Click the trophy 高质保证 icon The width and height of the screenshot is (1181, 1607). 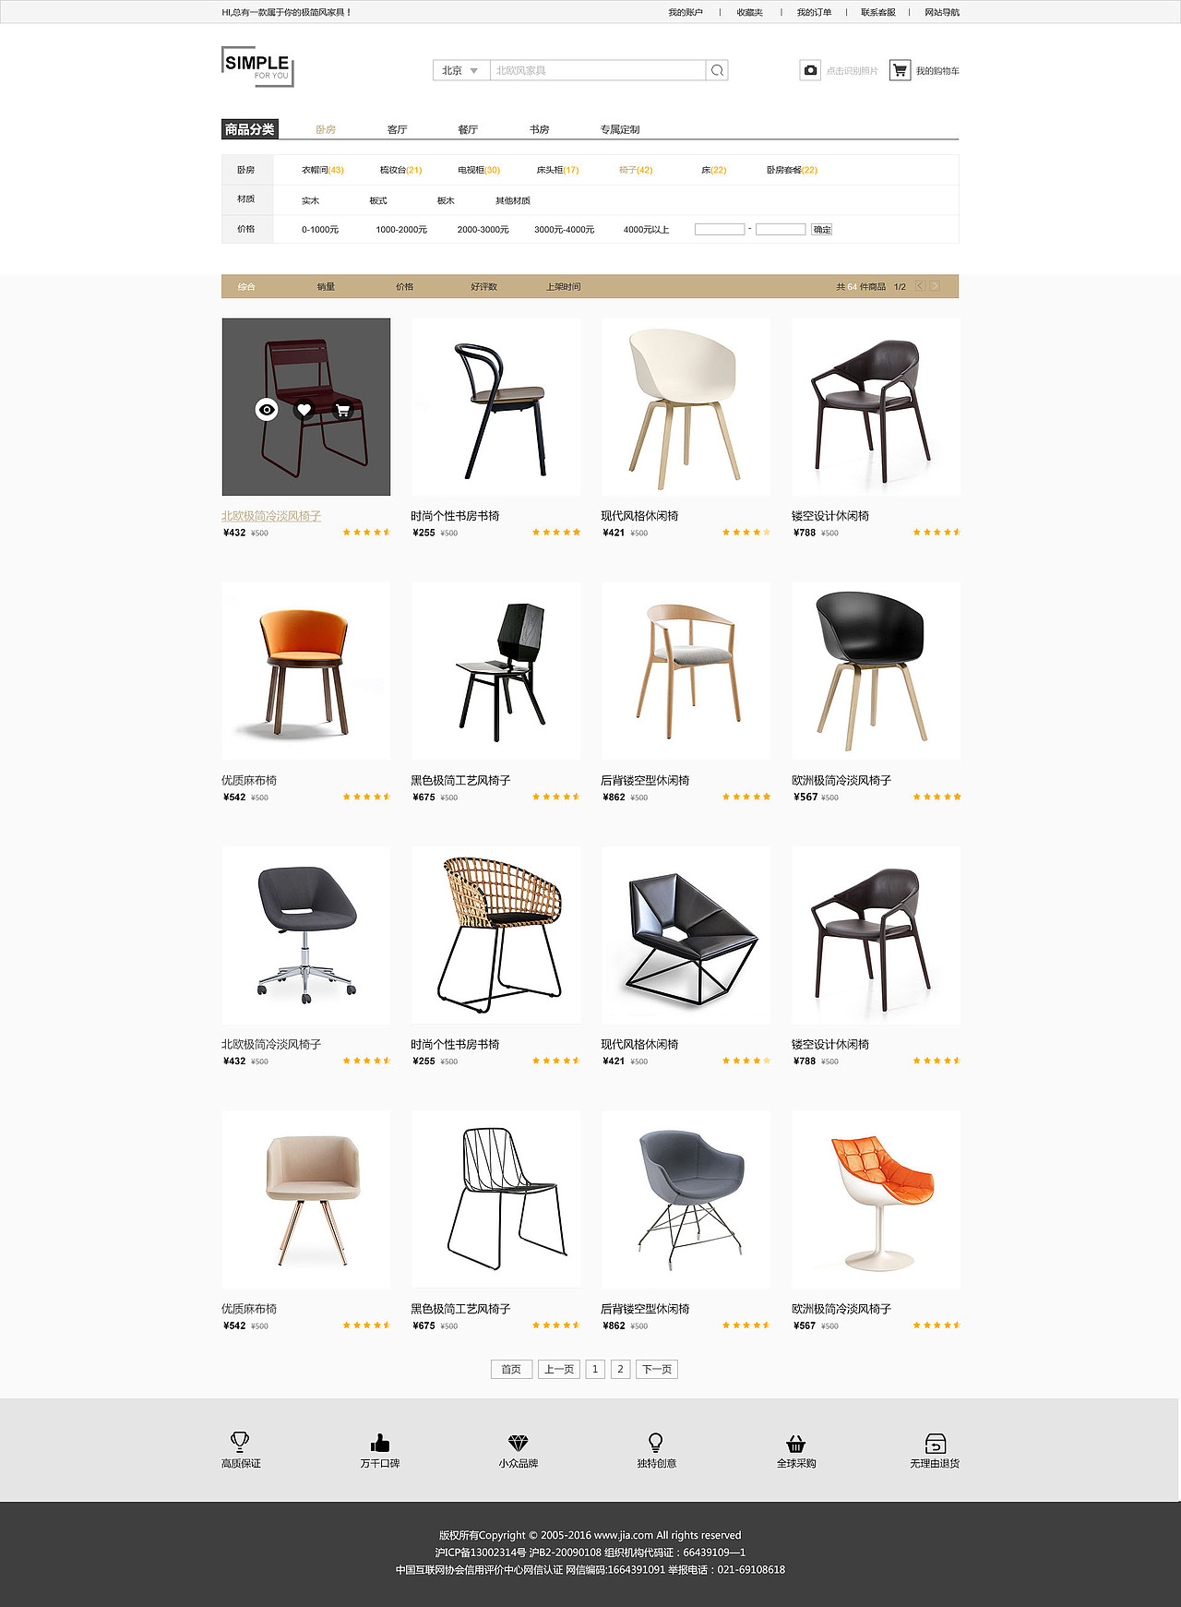click(x=240, y=1442)
